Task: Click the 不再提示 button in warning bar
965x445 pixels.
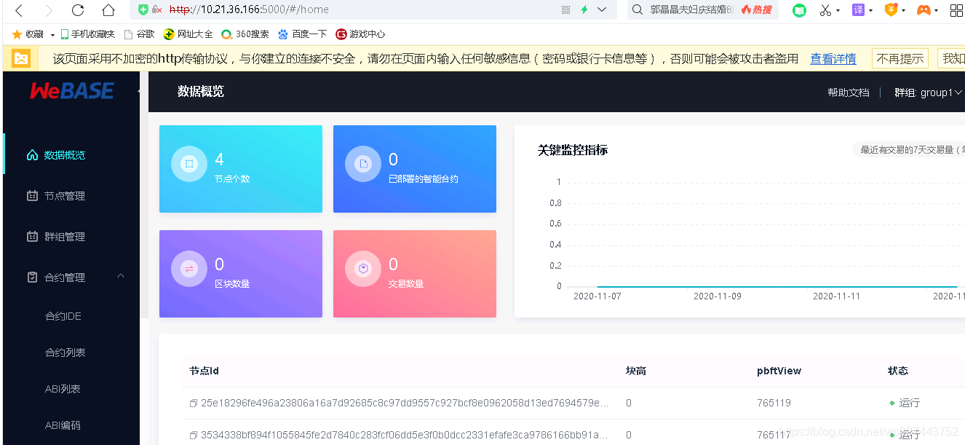Action: click(x=900, y=59)
